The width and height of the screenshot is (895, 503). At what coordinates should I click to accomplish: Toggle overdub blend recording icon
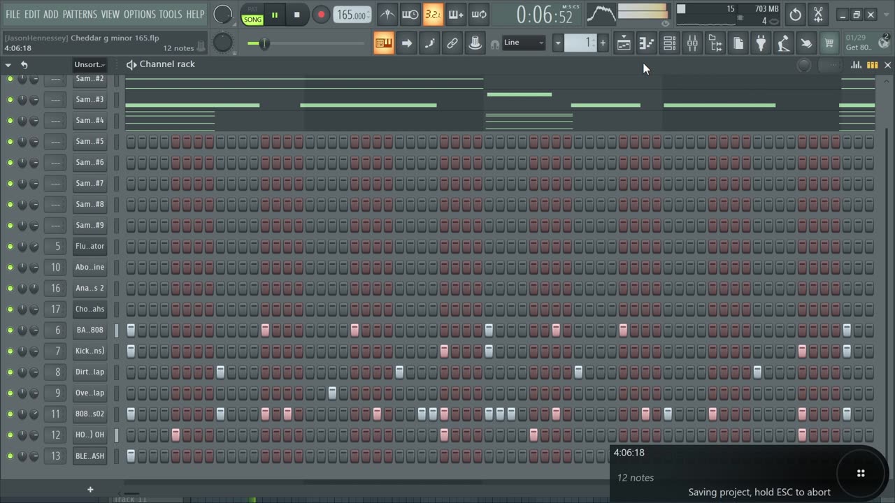456,14
